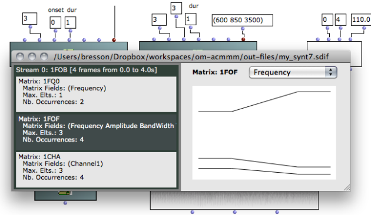Click the Frequency dropdown stepper arrows
The height and width of the screenshot is (215, 371).
click(330, 72)
